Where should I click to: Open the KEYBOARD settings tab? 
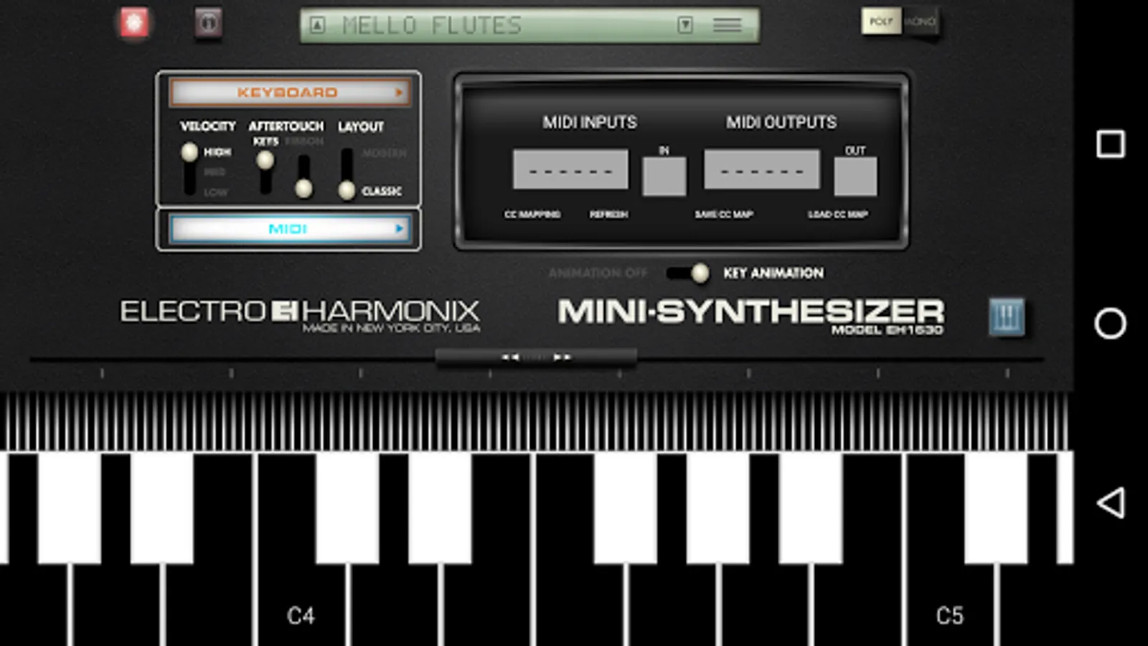pyautogui.click(x=289, y=93)
